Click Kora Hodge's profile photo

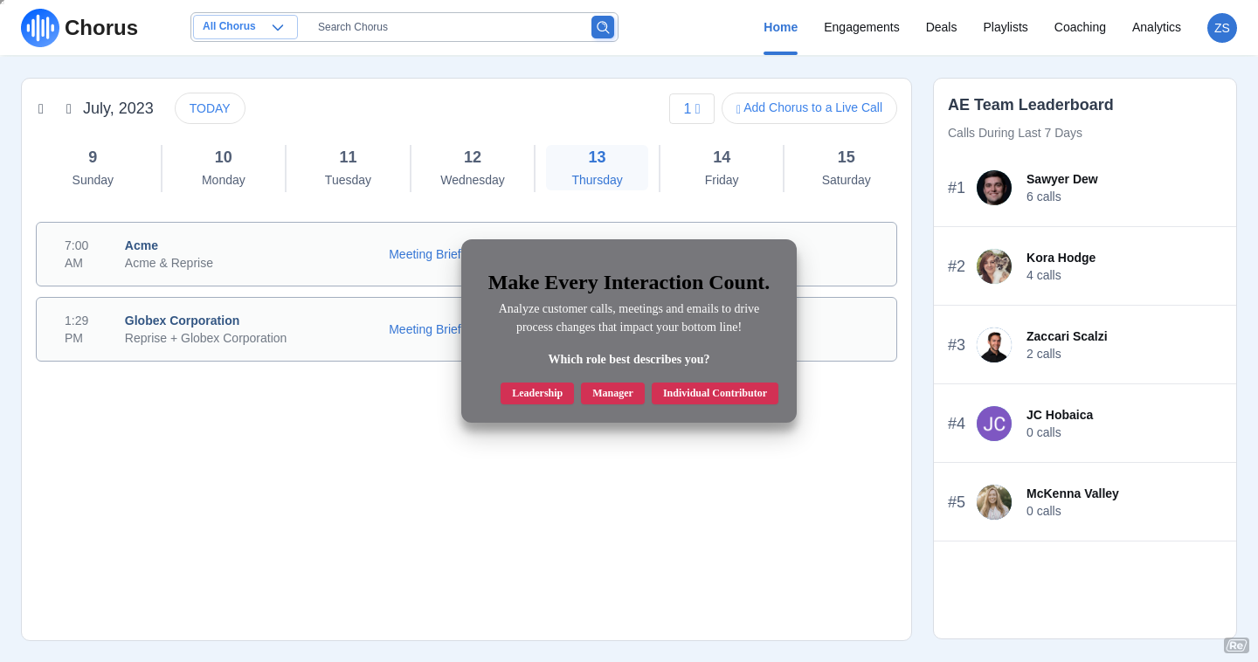[x=993, y=266]
